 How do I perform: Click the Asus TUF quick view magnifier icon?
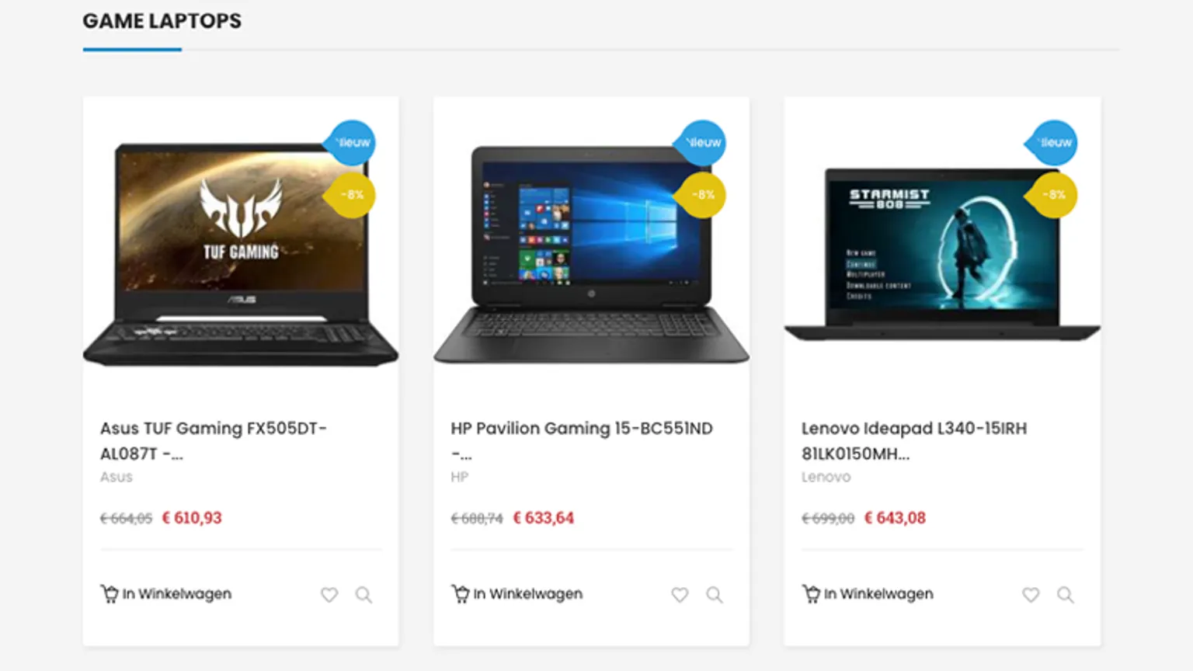pyautogui.click(x=363, y=595)
